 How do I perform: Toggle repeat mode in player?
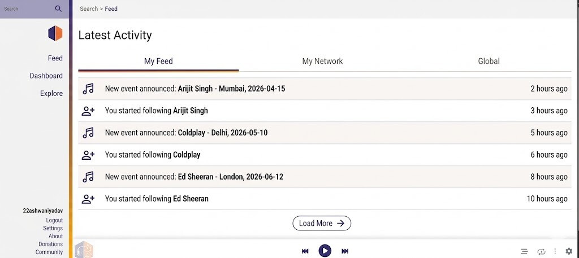541,251
